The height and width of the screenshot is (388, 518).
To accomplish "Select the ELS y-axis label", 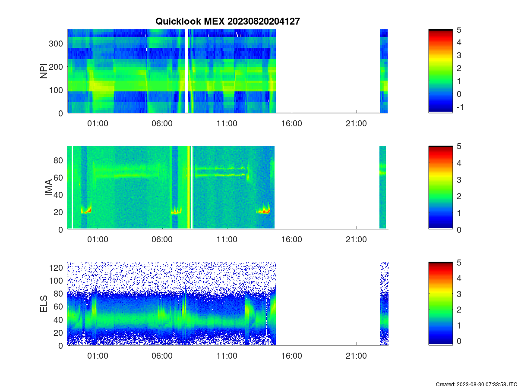I will coord(44,304).
